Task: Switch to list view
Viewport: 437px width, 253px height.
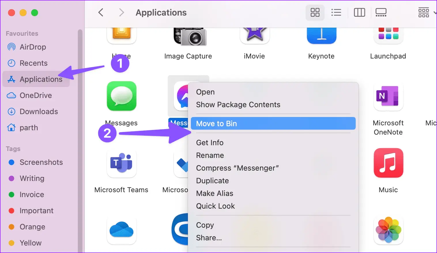Action: coord(336,12)
